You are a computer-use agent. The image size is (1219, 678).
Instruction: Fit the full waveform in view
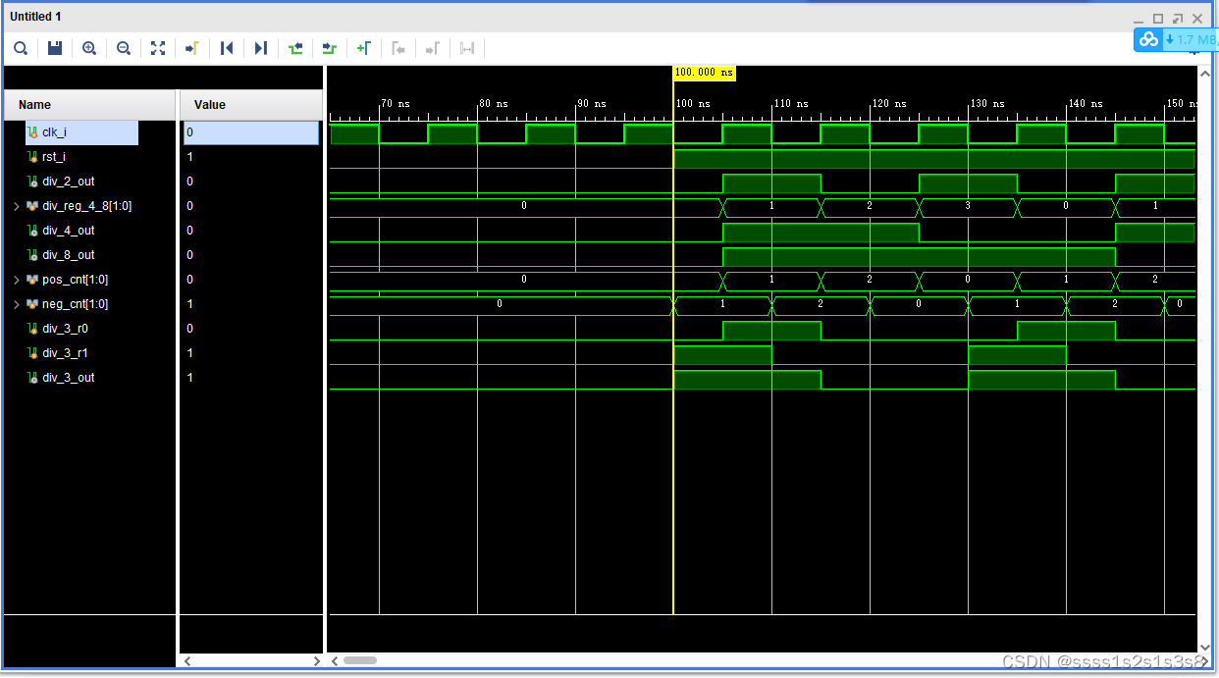click(158, 48)
